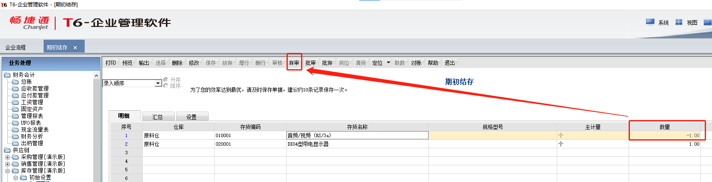The height and width of the screenshot is (182, 712).
Task: Click 对账 reconciliation button
Action: 417,63
